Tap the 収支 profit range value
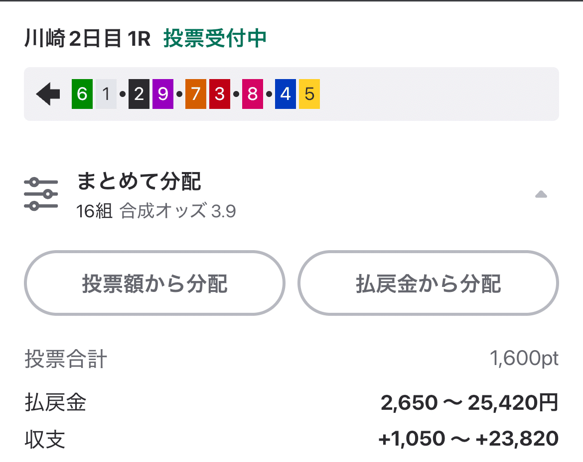Screen dimensions: 583x462 click(469, 439)
